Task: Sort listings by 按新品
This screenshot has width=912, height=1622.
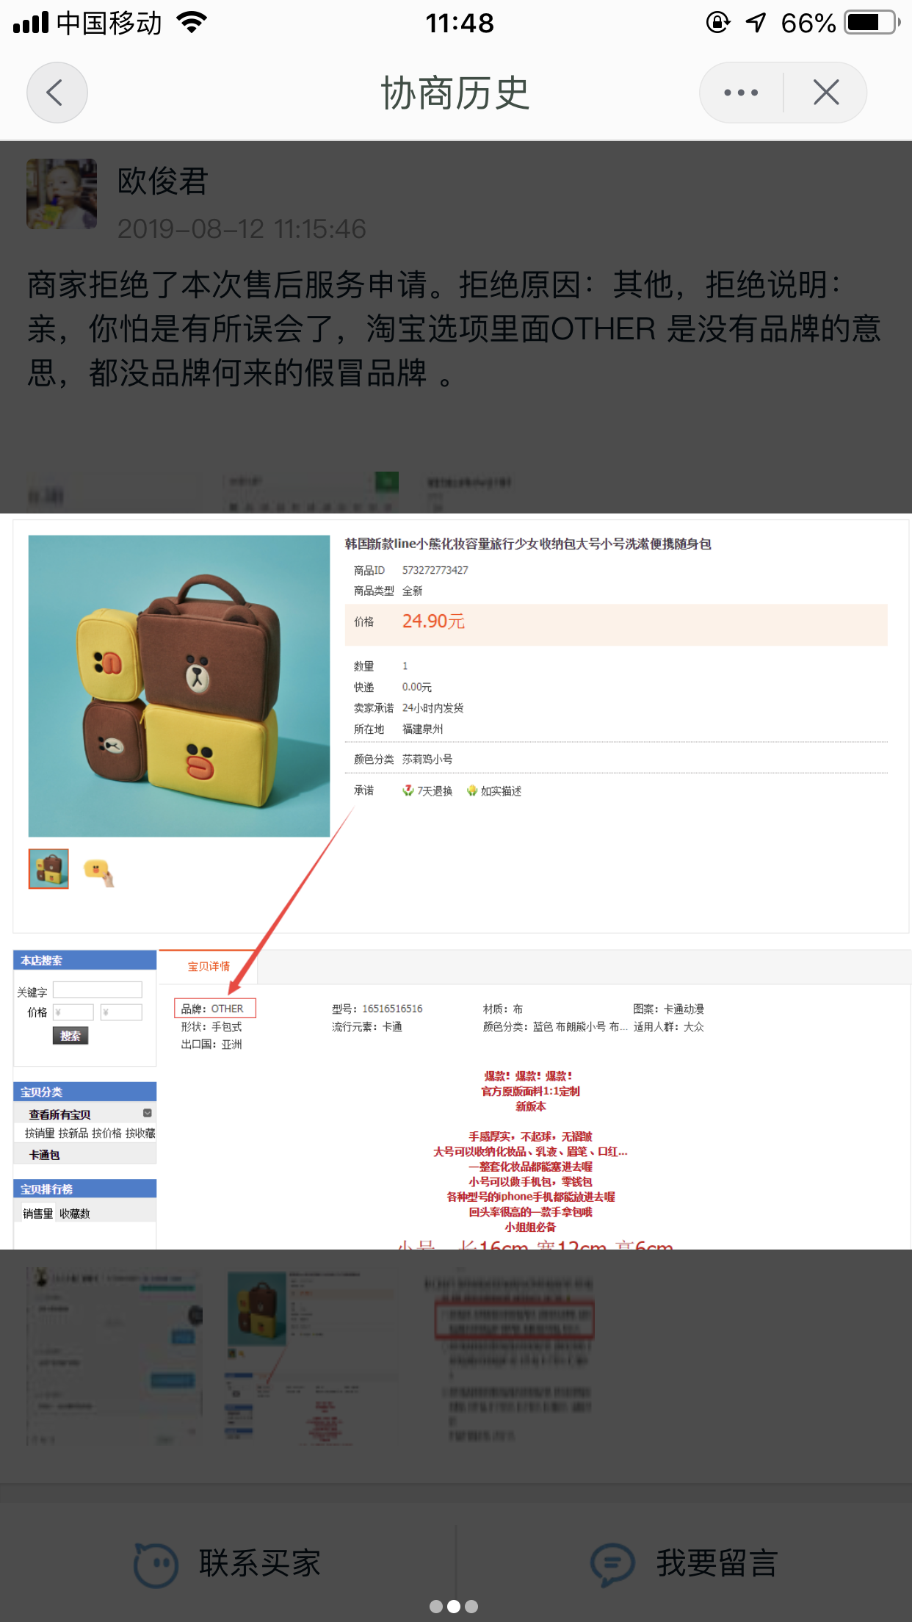Action: (x=73, y=1133)
